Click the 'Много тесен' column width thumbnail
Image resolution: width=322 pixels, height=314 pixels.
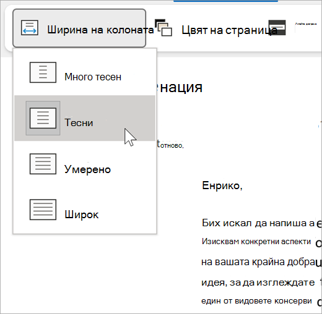[x=43, y=72]
